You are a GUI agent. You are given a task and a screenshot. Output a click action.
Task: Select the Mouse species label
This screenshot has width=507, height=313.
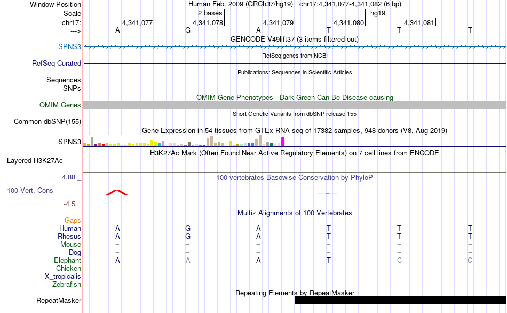pos(70,245)
